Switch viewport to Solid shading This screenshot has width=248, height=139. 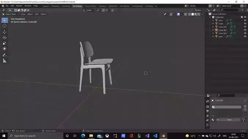point(193,14)
